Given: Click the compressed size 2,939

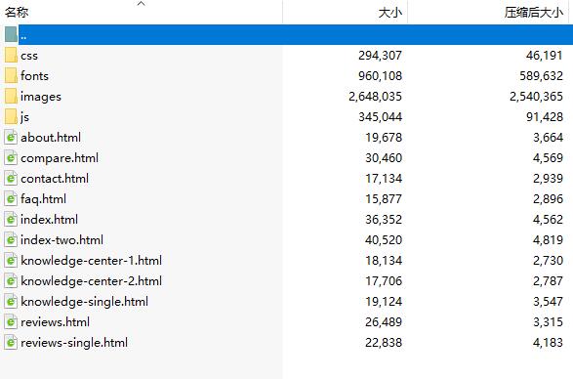Looking at the screenshot, I should click(548, 179).
